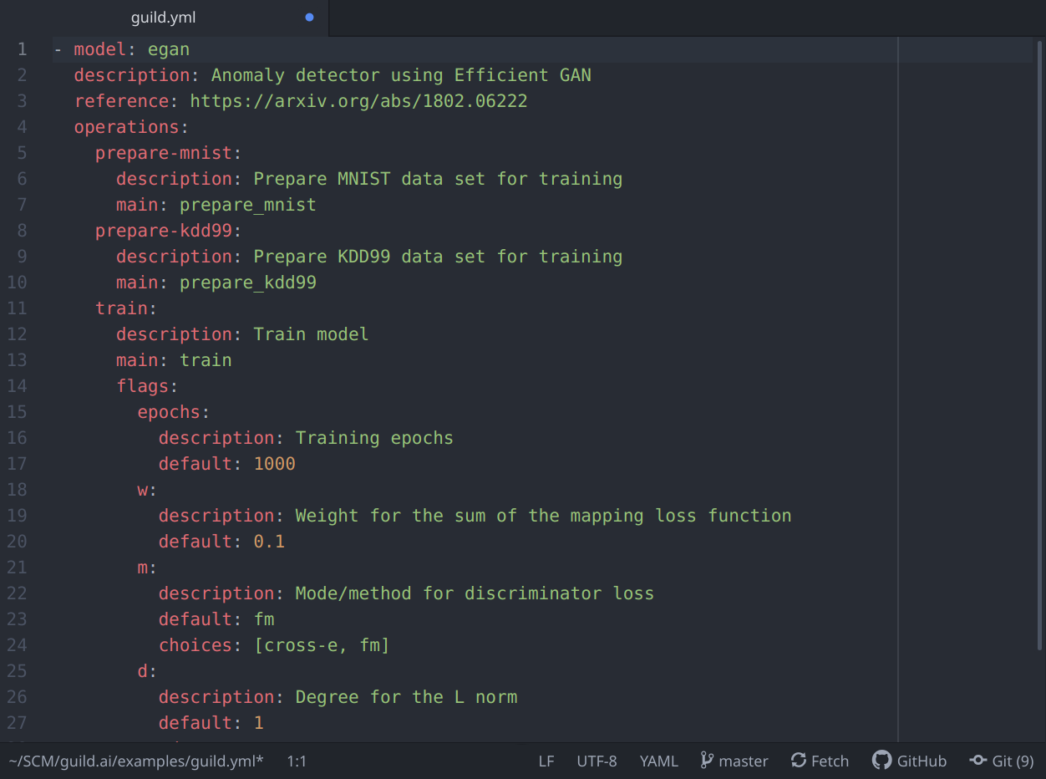The height and width of the screenshot is (779, 1046).
Task: Click the file path guild.yml* in status bar
Action: click(136, 761)
